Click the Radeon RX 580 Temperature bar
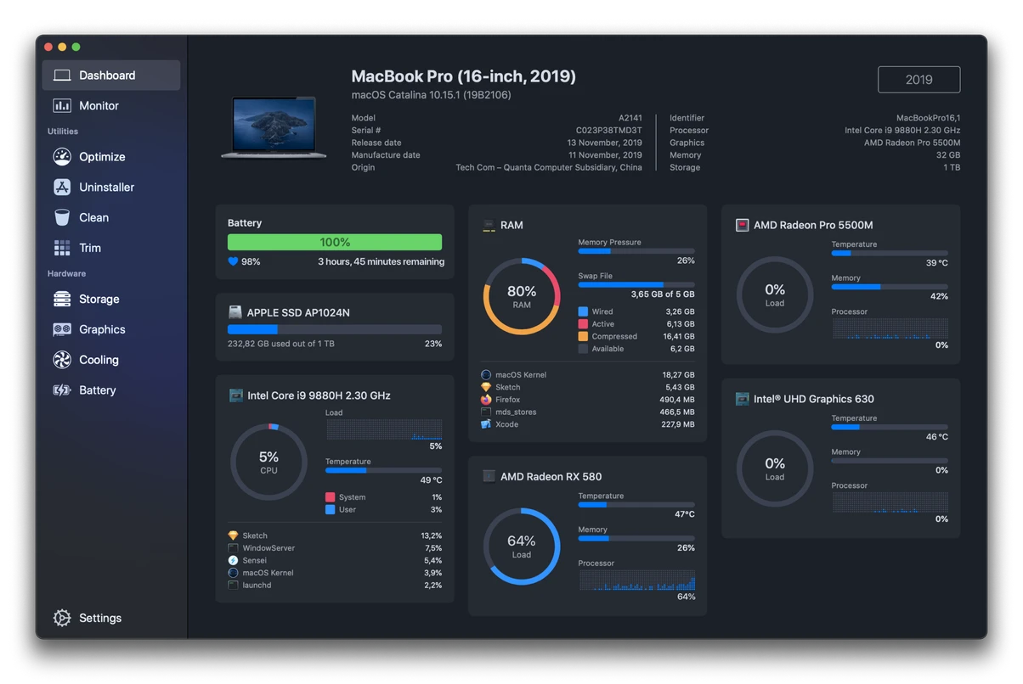Screen dimensions: 1023x684 [x=636, y=505]
